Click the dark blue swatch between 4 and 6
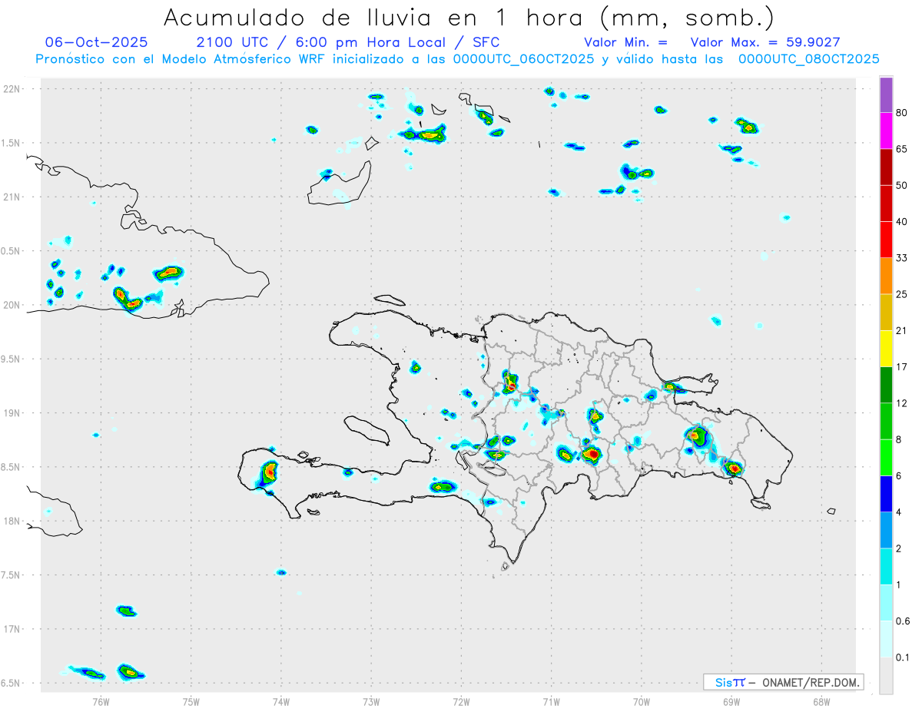922x712 pixels. pyautogui.click(x=886, y=494)
